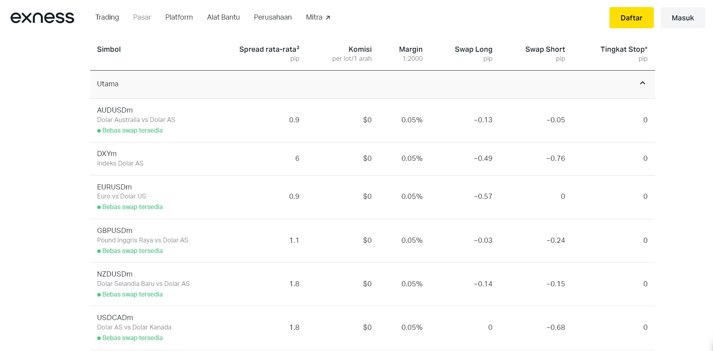Open the Trading menu
This screenshot has height=351, width=713.
[x=107, y=17]
